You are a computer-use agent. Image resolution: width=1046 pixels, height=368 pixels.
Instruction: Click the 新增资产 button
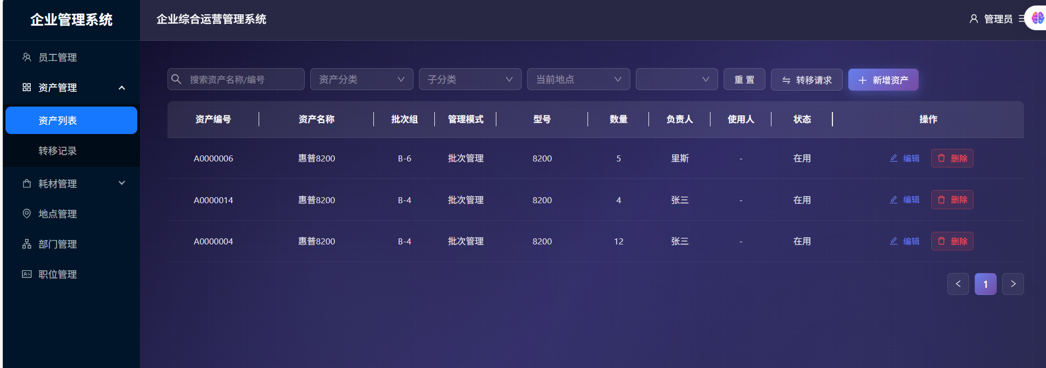pos(883,80)
